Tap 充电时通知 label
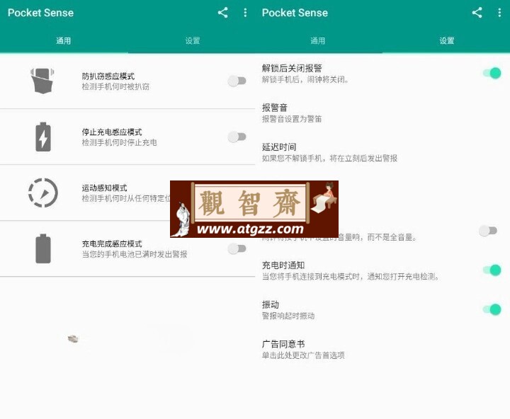510x419 pixels. pos(283,265)
